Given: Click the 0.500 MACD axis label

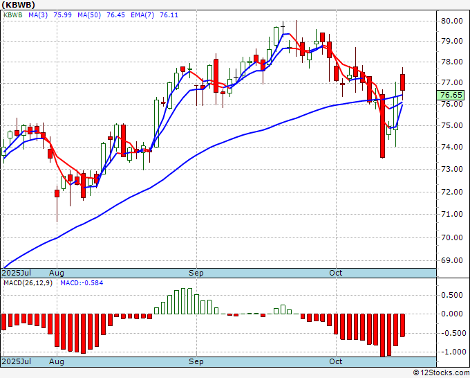Looking at the screenshot, I should click(x=453, y=295).
